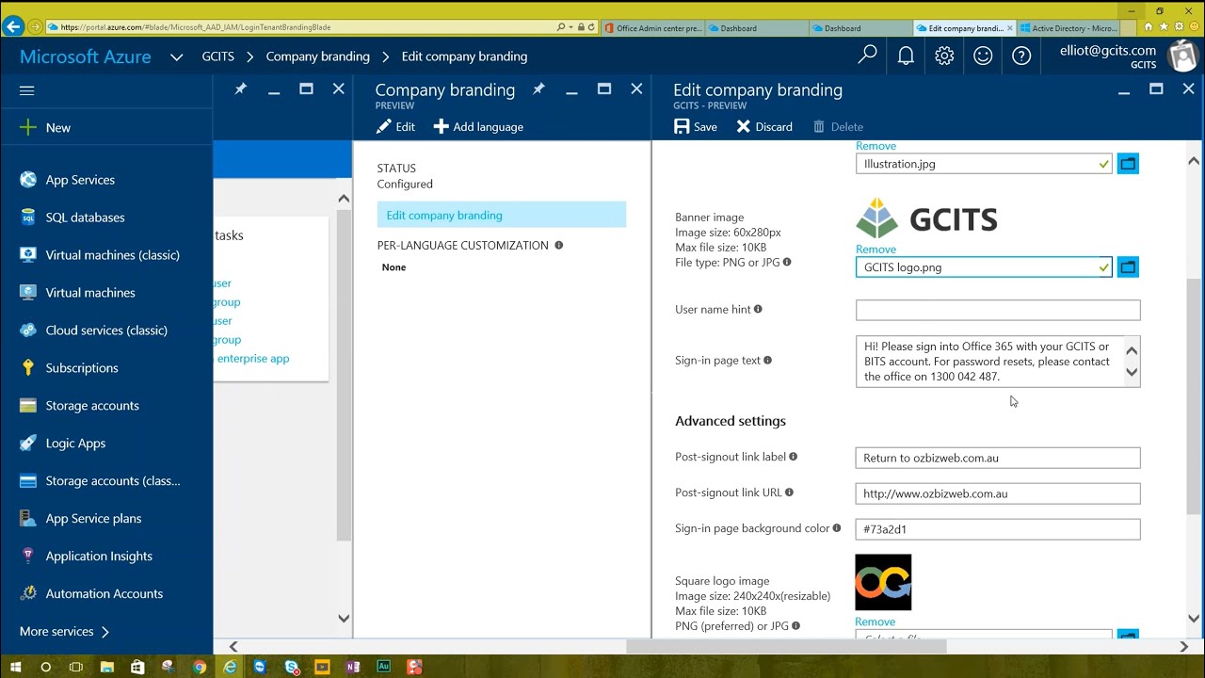Show info tooltip for Sign-in page text

click(767, 360)
